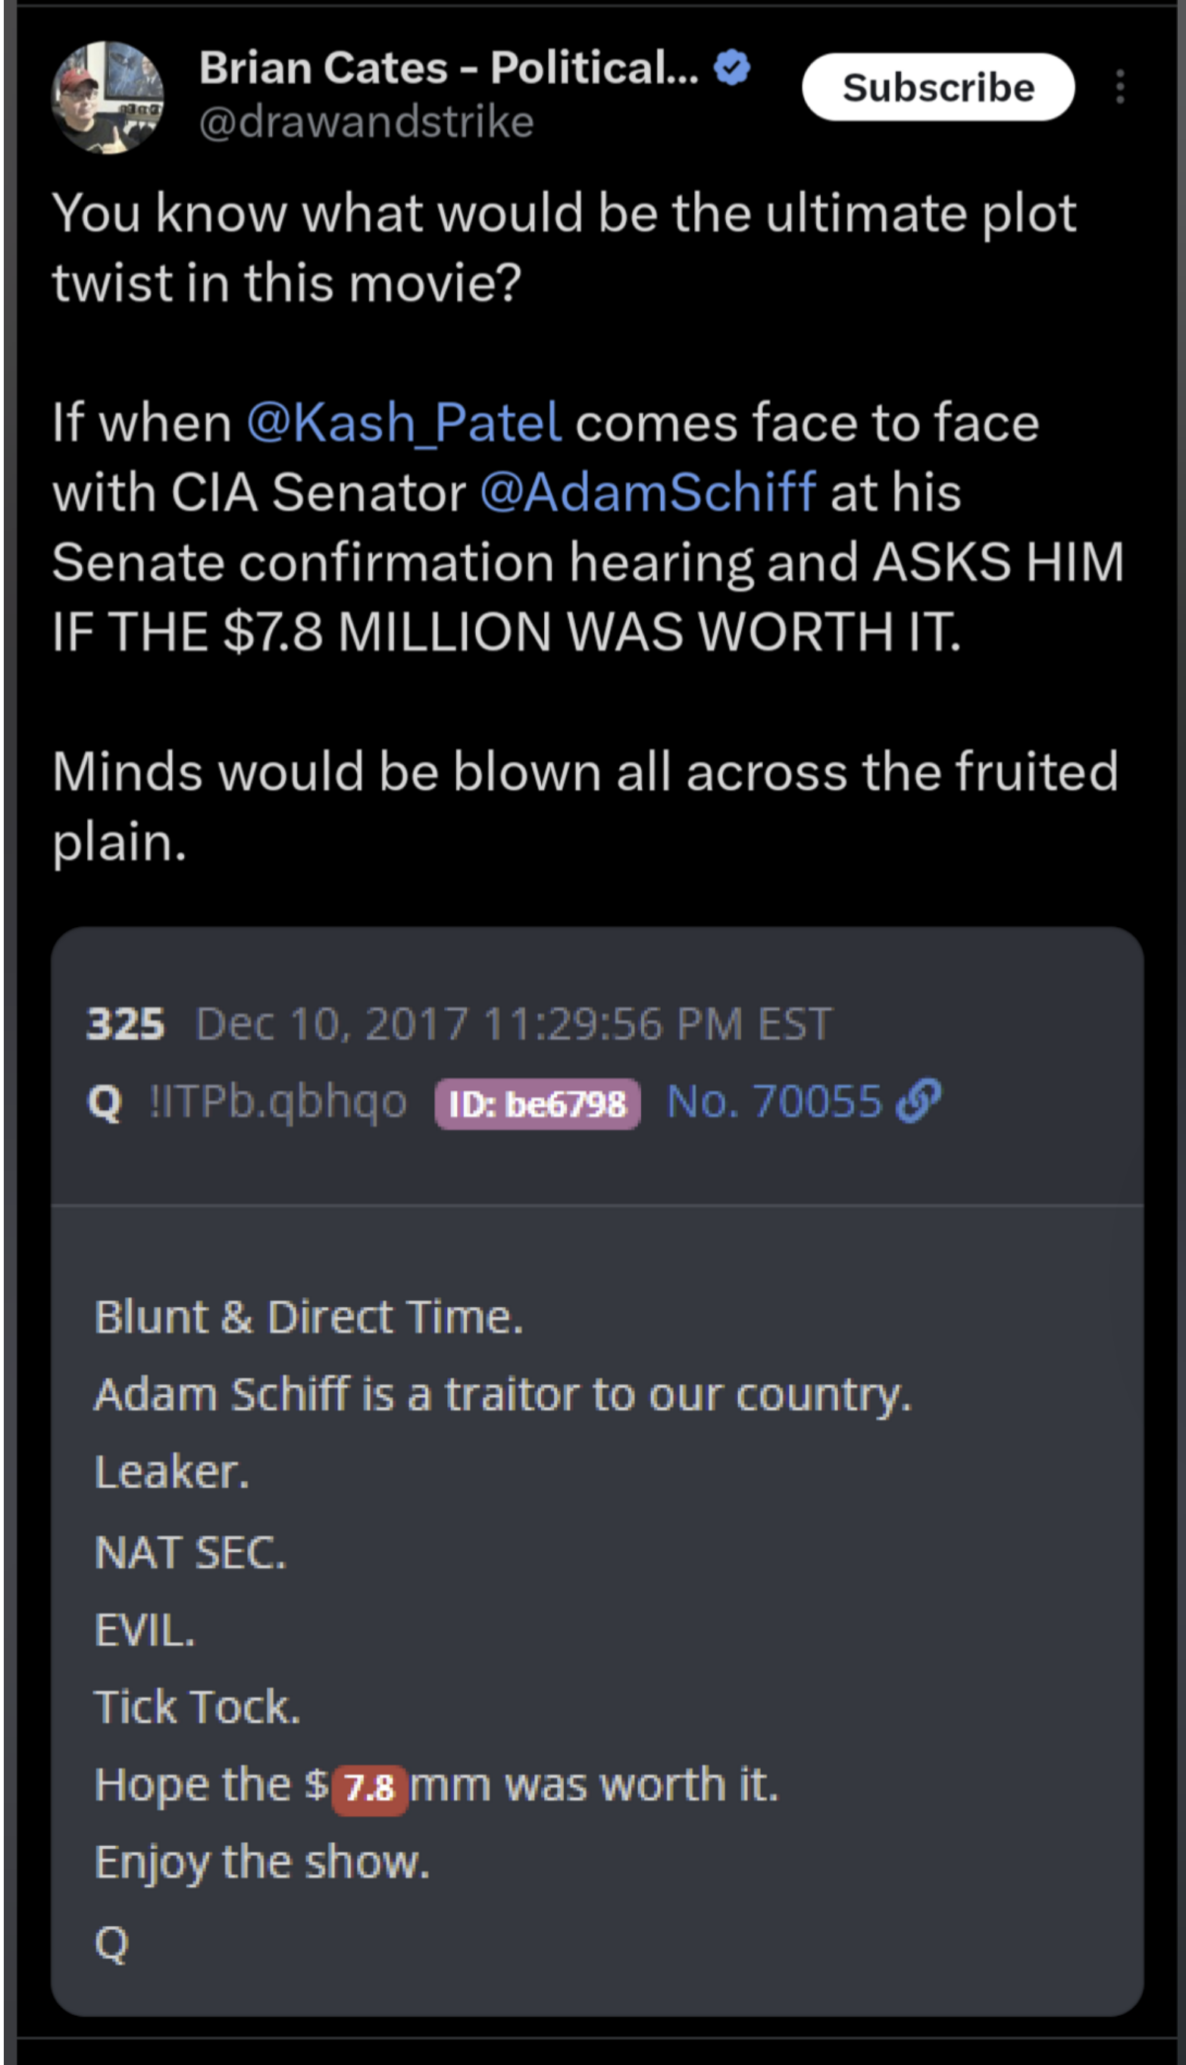Viewport: 1186px width, 2065px height.
Task: Click the blue verified checkmark badge
Action: pyautogui.click(x=731, y=67)
